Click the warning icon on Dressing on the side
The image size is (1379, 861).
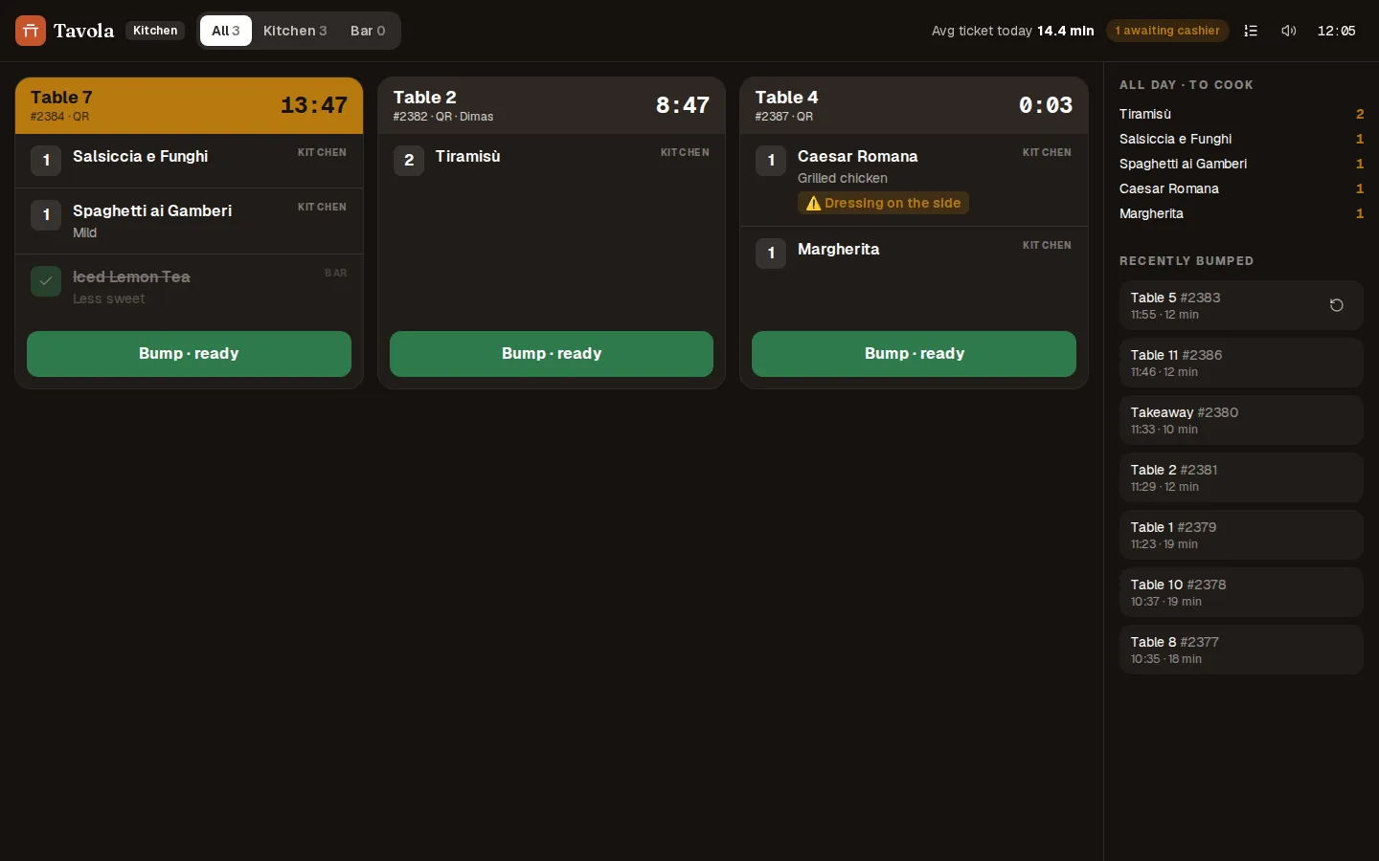814,203
